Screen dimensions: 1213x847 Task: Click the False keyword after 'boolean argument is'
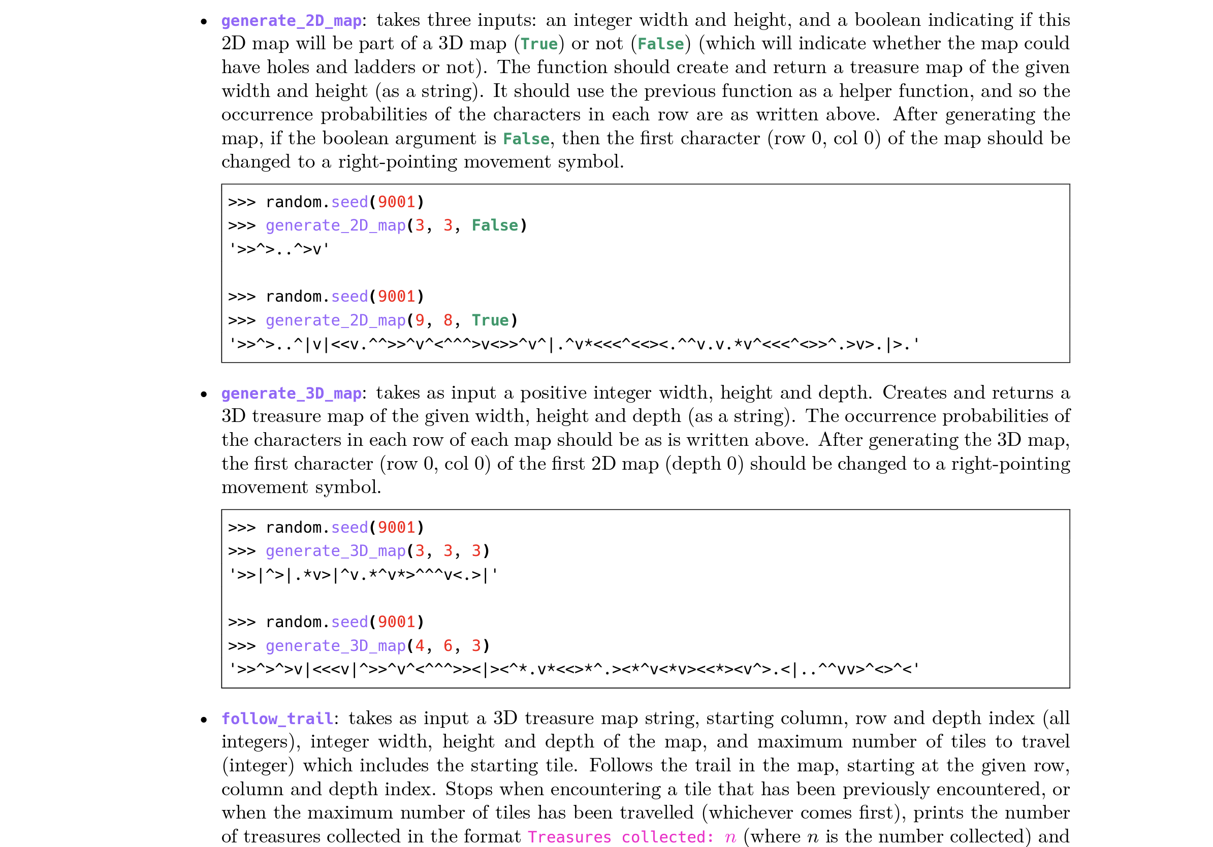click(x=526, y=139)
